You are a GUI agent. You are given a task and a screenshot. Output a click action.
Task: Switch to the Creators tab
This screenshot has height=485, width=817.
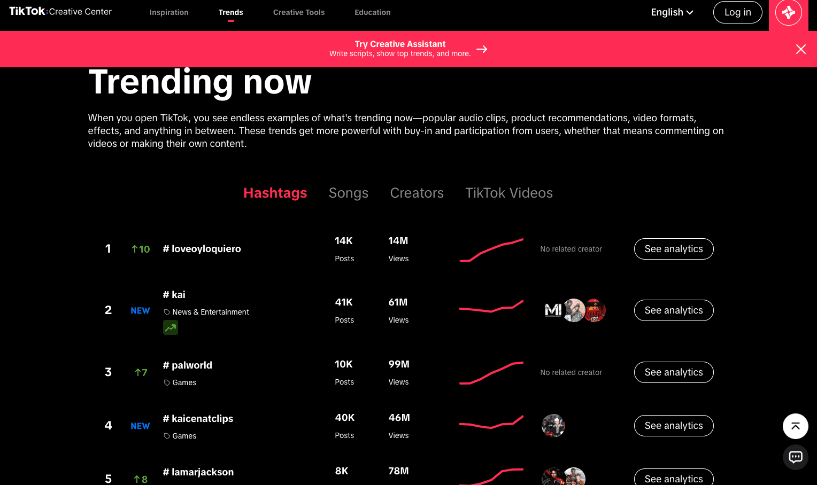[x=417, y=193]
